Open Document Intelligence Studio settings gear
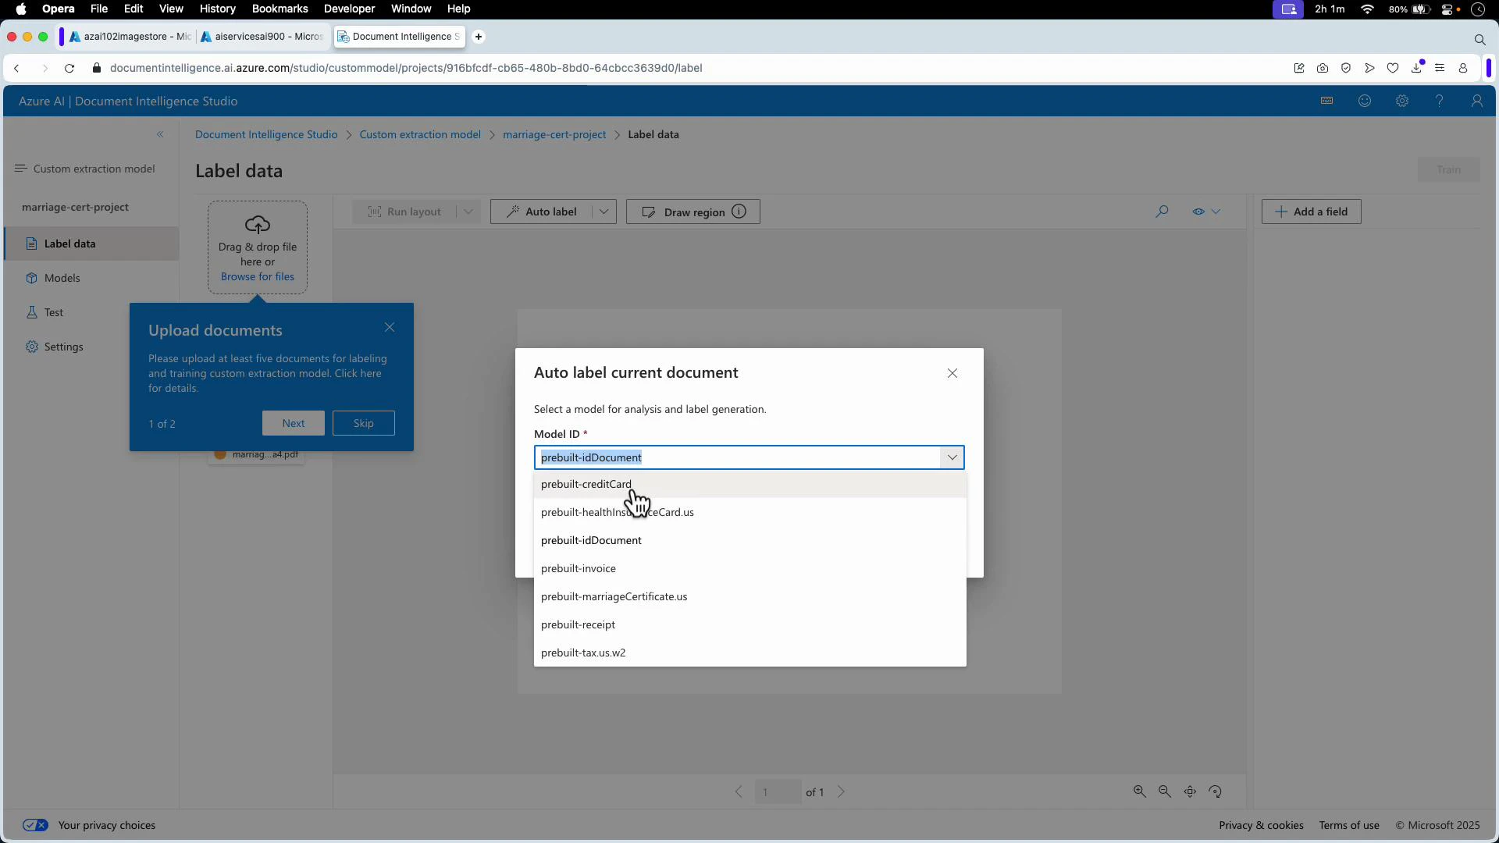Screen dimensions: 1499x843 tap(1401, 101)
